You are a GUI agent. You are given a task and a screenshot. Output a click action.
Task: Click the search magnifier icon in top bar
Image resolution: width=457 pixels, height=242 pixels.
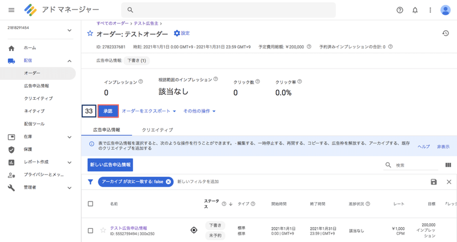(130, 10)
